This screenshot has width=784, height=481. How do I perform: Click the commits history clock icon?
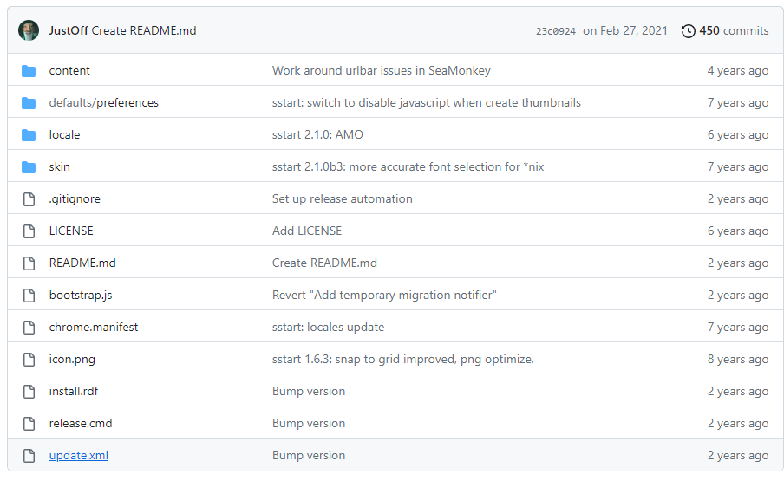coord(689,31)
